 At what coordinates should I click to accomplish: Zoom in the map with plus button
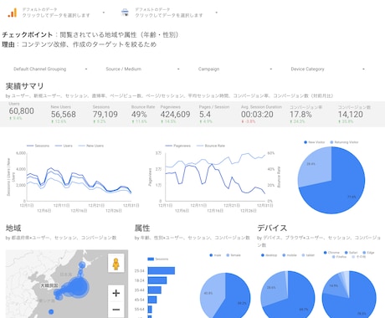coord(116,293)
